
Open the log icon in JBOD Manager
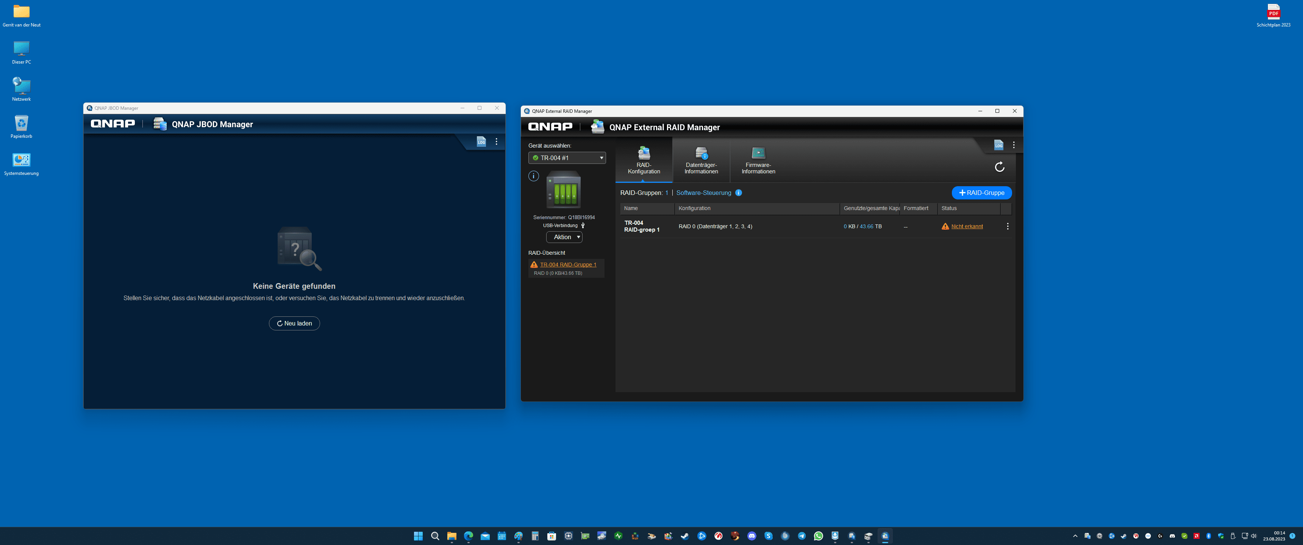point(481,142)
